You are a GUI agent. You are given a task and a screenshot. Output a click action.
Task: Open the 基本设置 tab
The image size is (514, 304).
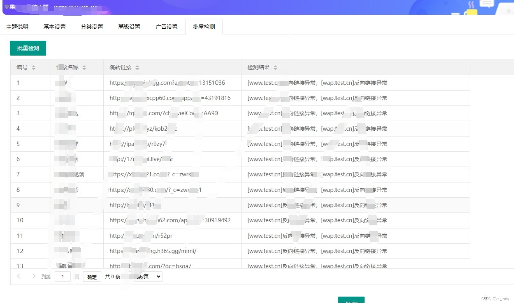click(x=54, y=27)
